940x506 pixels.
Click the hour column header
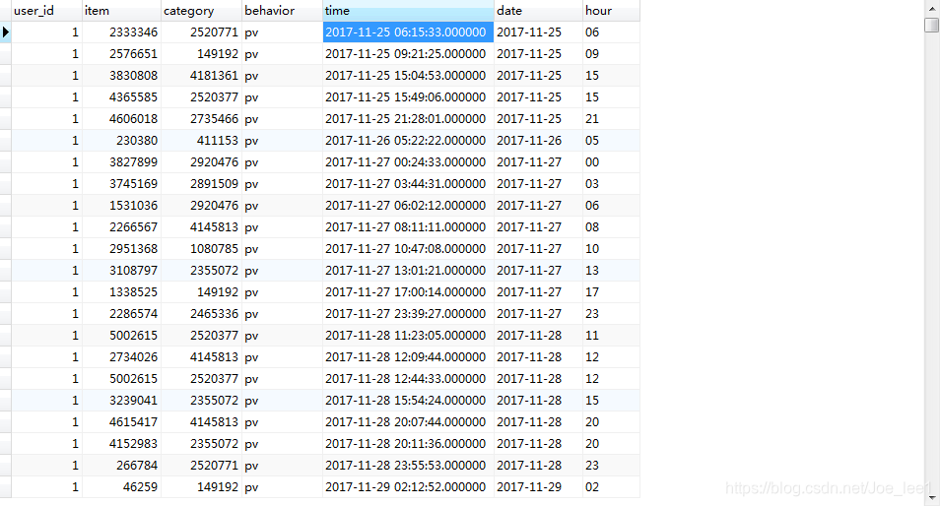612,11
